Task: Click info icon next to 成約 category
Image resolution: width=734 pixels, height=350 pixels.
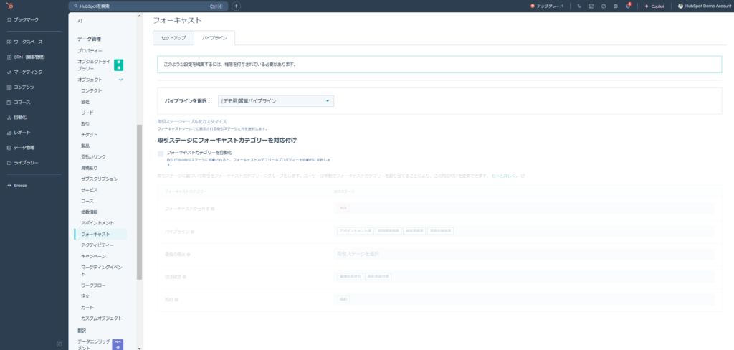Action: point(176,300)
